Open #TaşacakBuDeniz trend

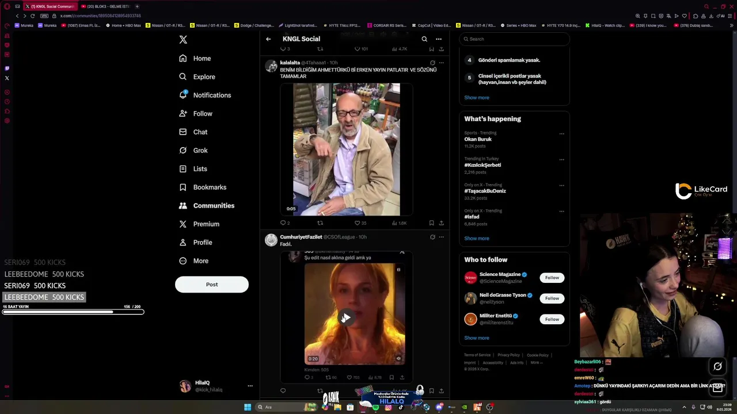(485, 191)
